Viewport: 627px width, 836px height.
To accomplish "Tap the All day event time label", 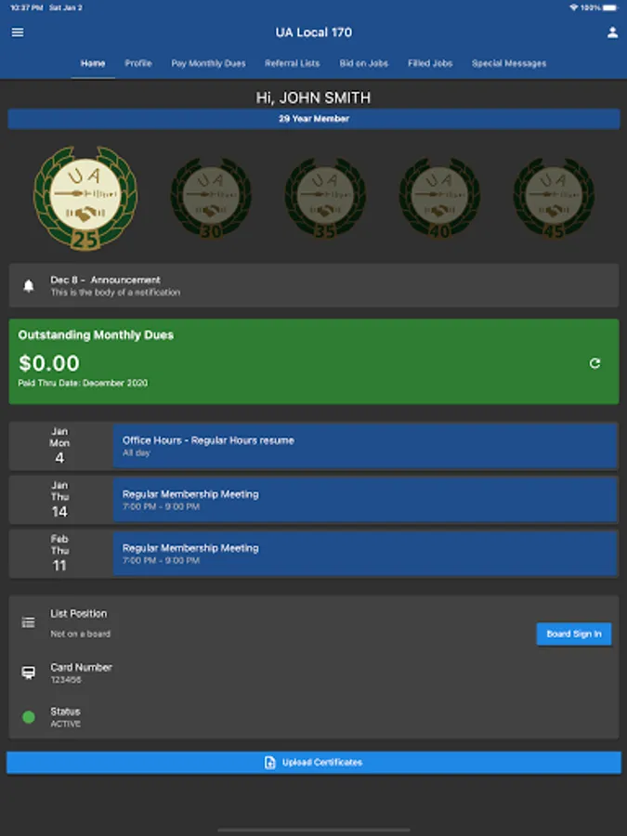I will [x=137, y=452].
